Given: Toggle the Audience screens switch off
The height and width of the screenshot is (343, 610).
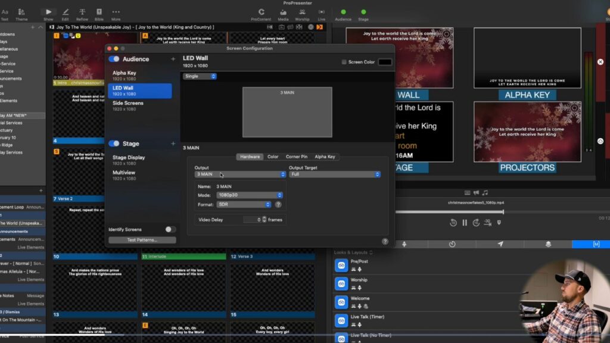Looking at the screenshot, I should (x=115, y=59).
